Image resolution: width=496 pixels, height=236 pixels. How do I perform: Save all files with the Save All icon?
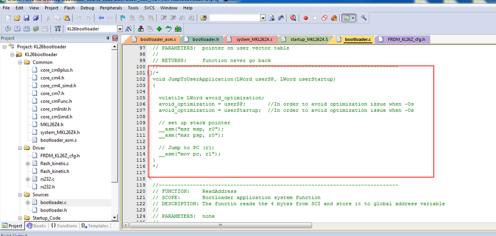pyautogui.click(x=36, y=18)
